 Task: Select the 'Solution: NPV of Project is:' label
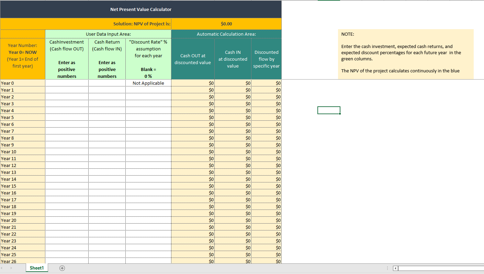[86, 24]
